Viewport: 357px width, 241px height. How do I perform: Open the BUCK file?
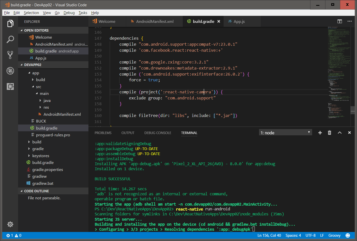coord(53,121)
